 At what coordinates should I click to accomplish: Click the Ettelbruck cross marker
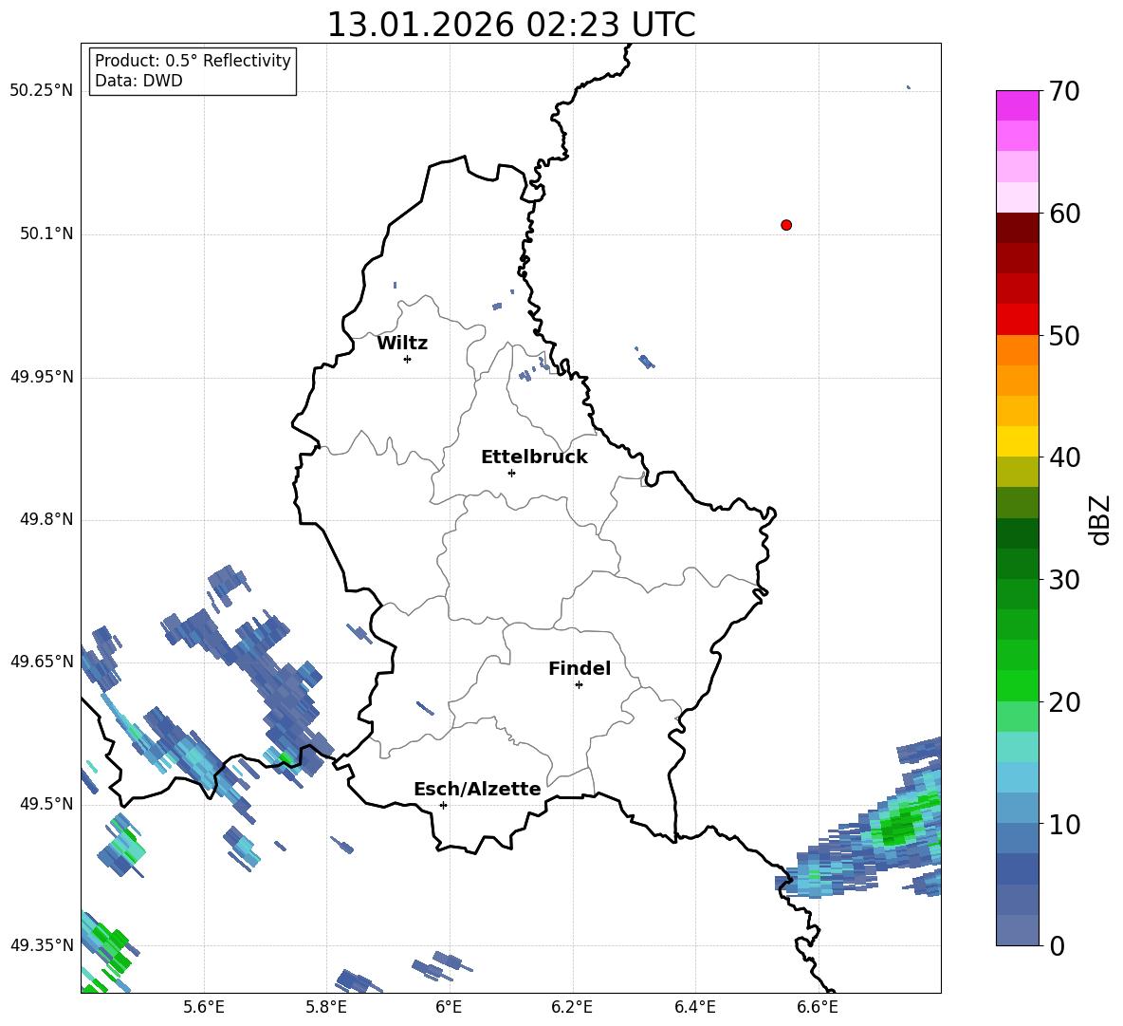(x=511, y=473)
